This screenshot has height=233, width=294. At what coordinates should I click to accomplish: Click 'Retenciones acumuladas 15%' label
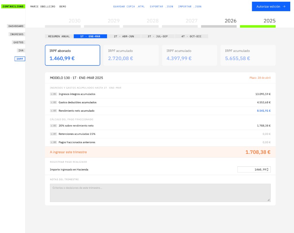[x=77, y=134]
